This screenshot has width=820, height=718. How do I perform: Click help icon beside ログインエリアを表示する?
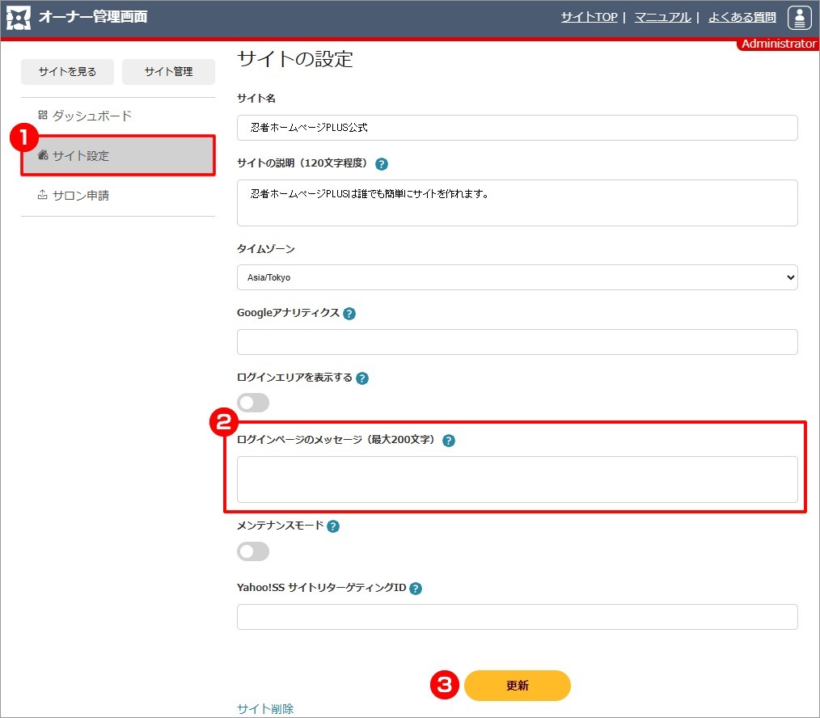tap(362, 378)
